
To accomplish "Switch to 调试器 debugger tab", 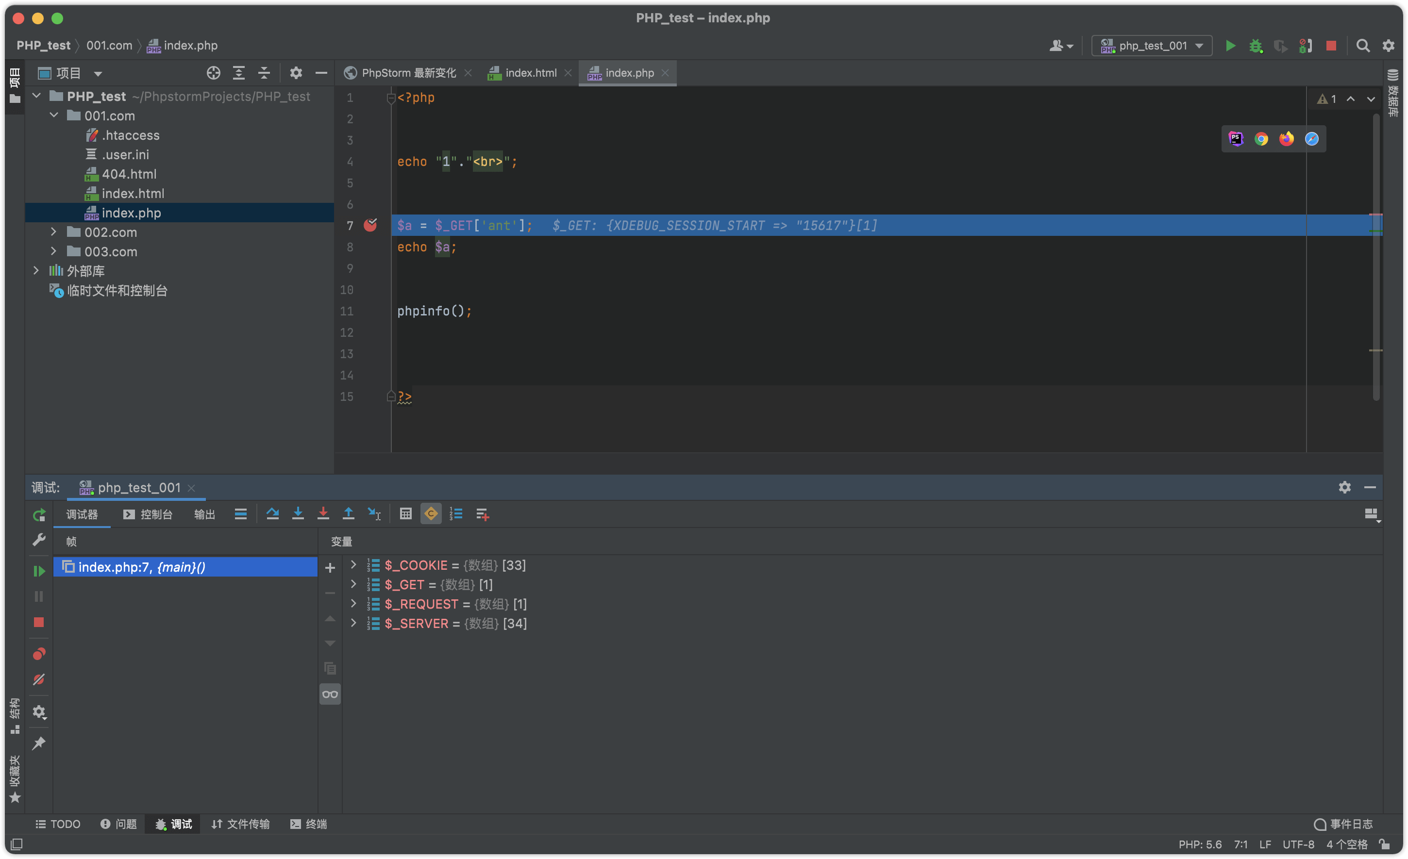I will [x=82, y=514].
